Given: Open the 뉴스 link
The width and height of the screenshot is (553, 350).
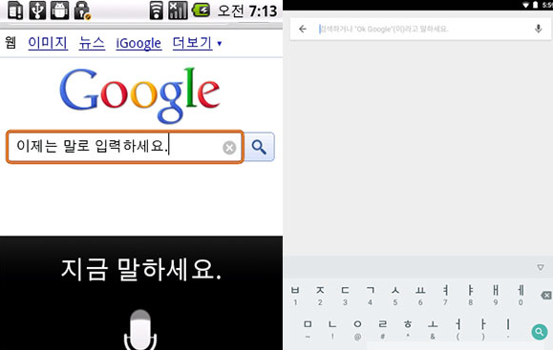Looking at the screenshot, I should (x=92, y=43).
